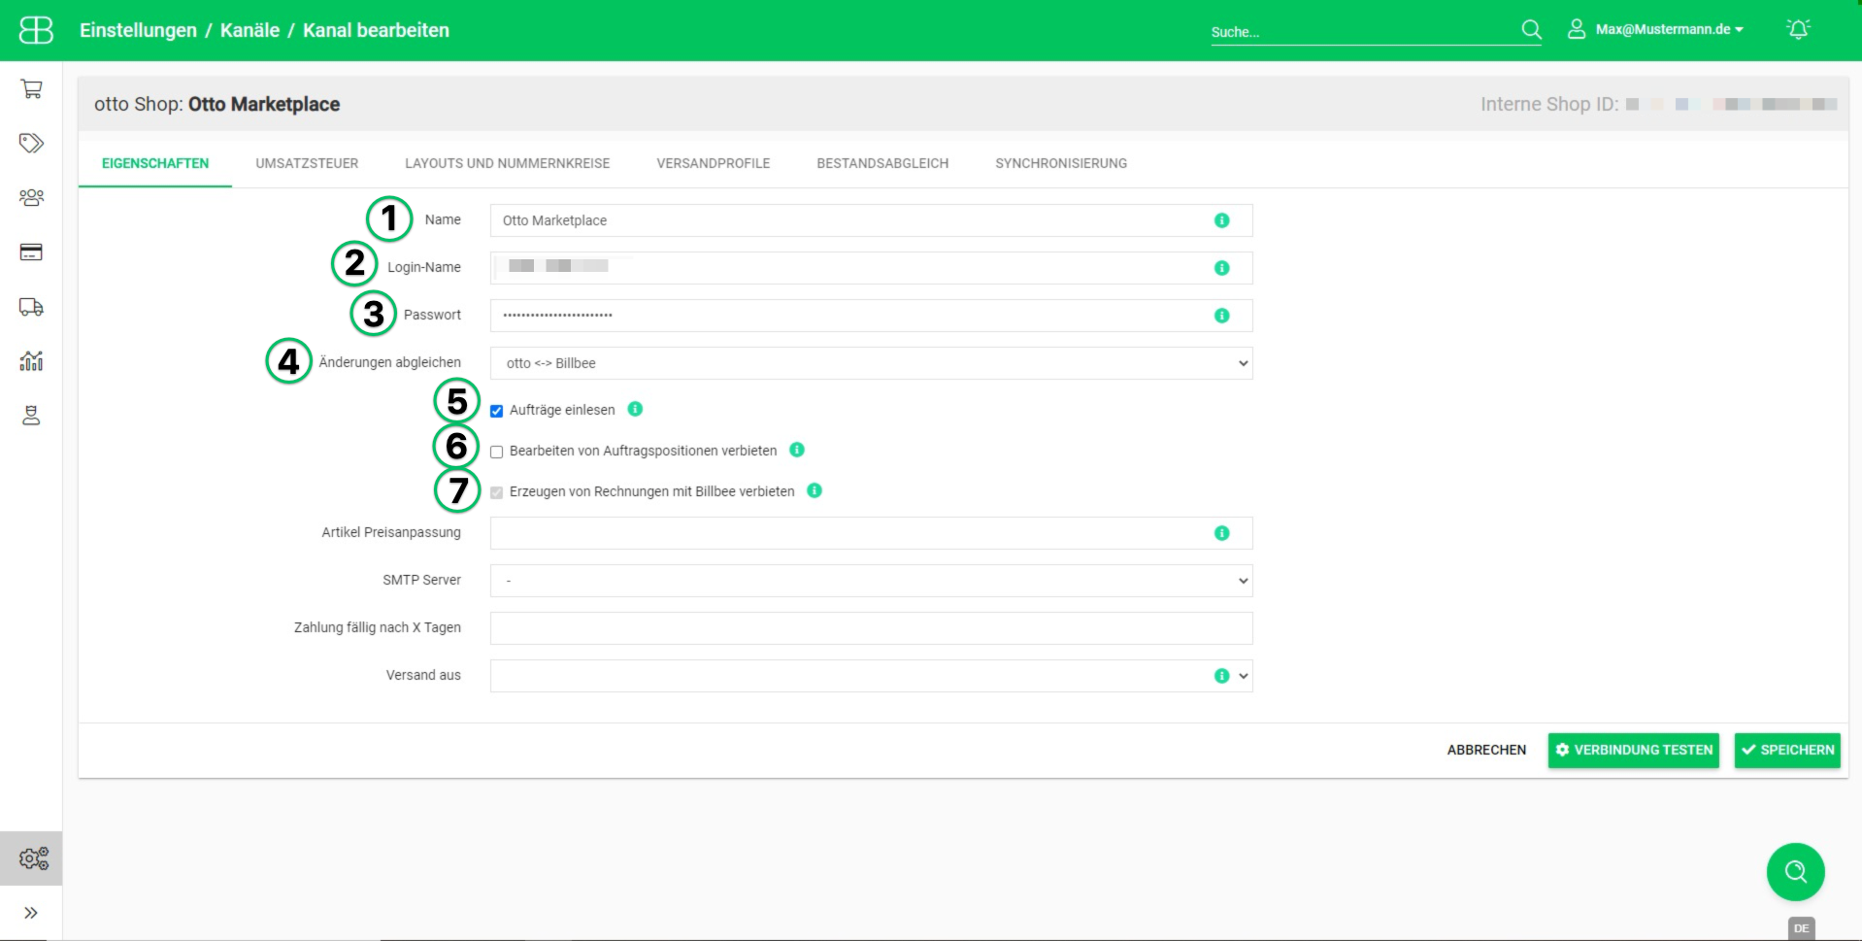Open the Layouts und Nummernkreise tab
This screenshot has width=1862, height=941.
point(508,163)
